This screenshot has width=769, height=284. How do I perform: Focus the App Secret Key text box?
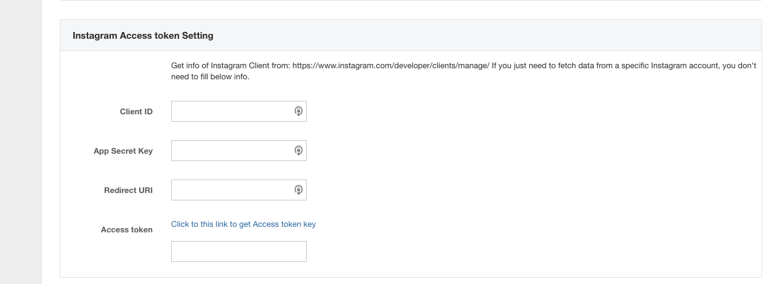(x=231, y=151)
